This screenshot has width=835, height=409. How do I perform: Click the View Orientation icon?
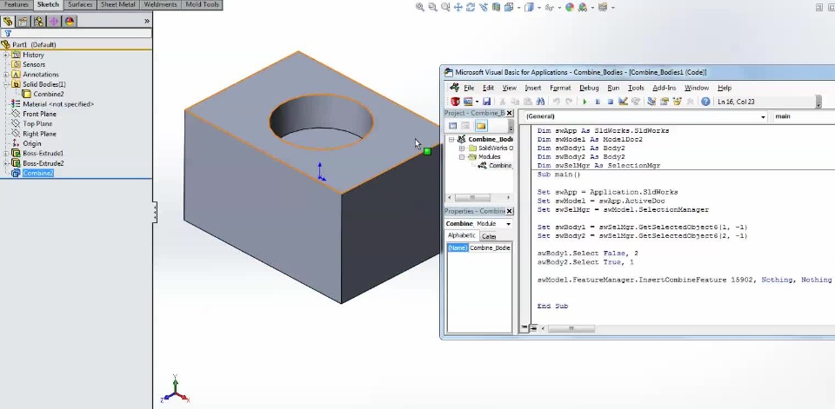coord(509,7)
